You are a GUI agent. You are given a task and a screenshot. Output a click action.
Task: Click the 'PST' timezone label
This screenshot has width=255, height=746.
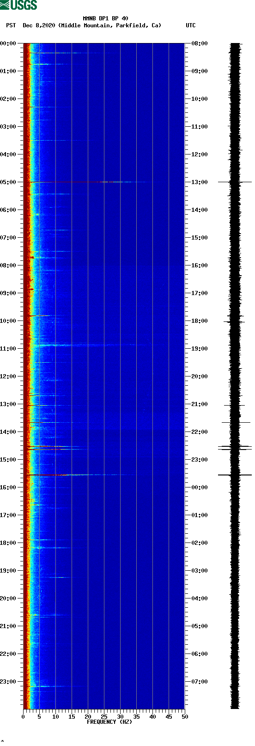(x=11, y=25)
